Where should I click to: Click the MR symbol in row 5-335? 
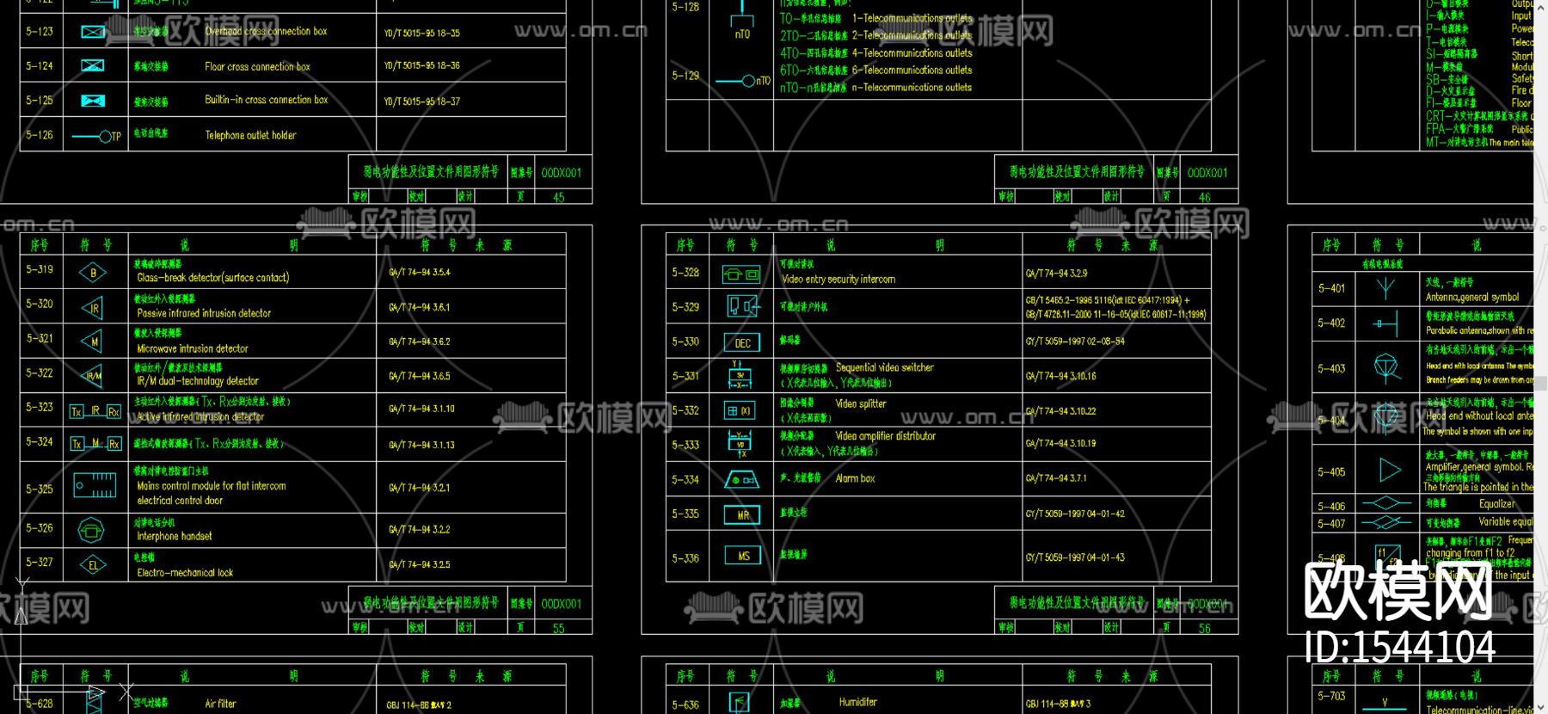[x=742, y=514]
